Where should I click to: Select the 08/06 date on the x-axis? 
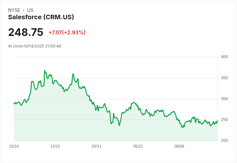tap(179, 146)
